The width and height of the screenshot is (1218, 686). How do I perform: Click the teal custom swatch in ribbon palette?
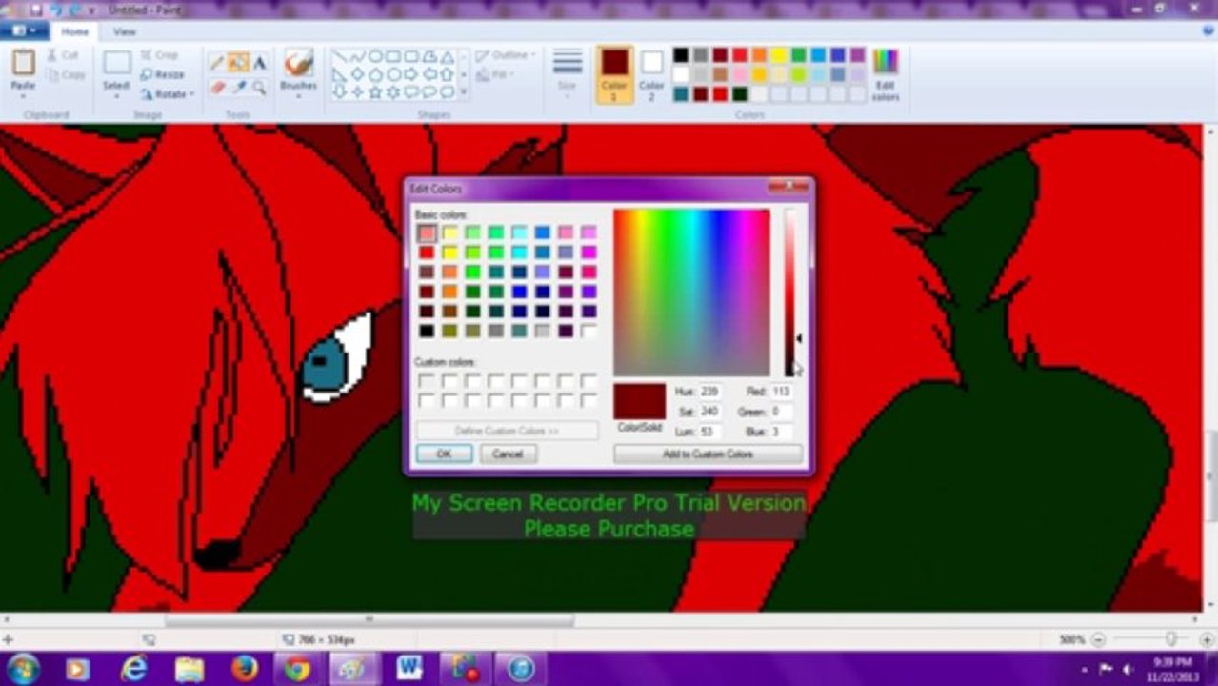[681, 94]
